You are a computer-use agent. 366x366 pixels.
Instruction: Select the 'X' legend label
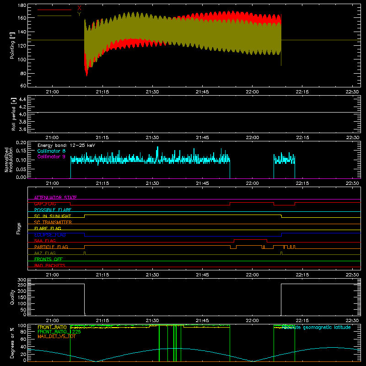(x=79, y=8)
